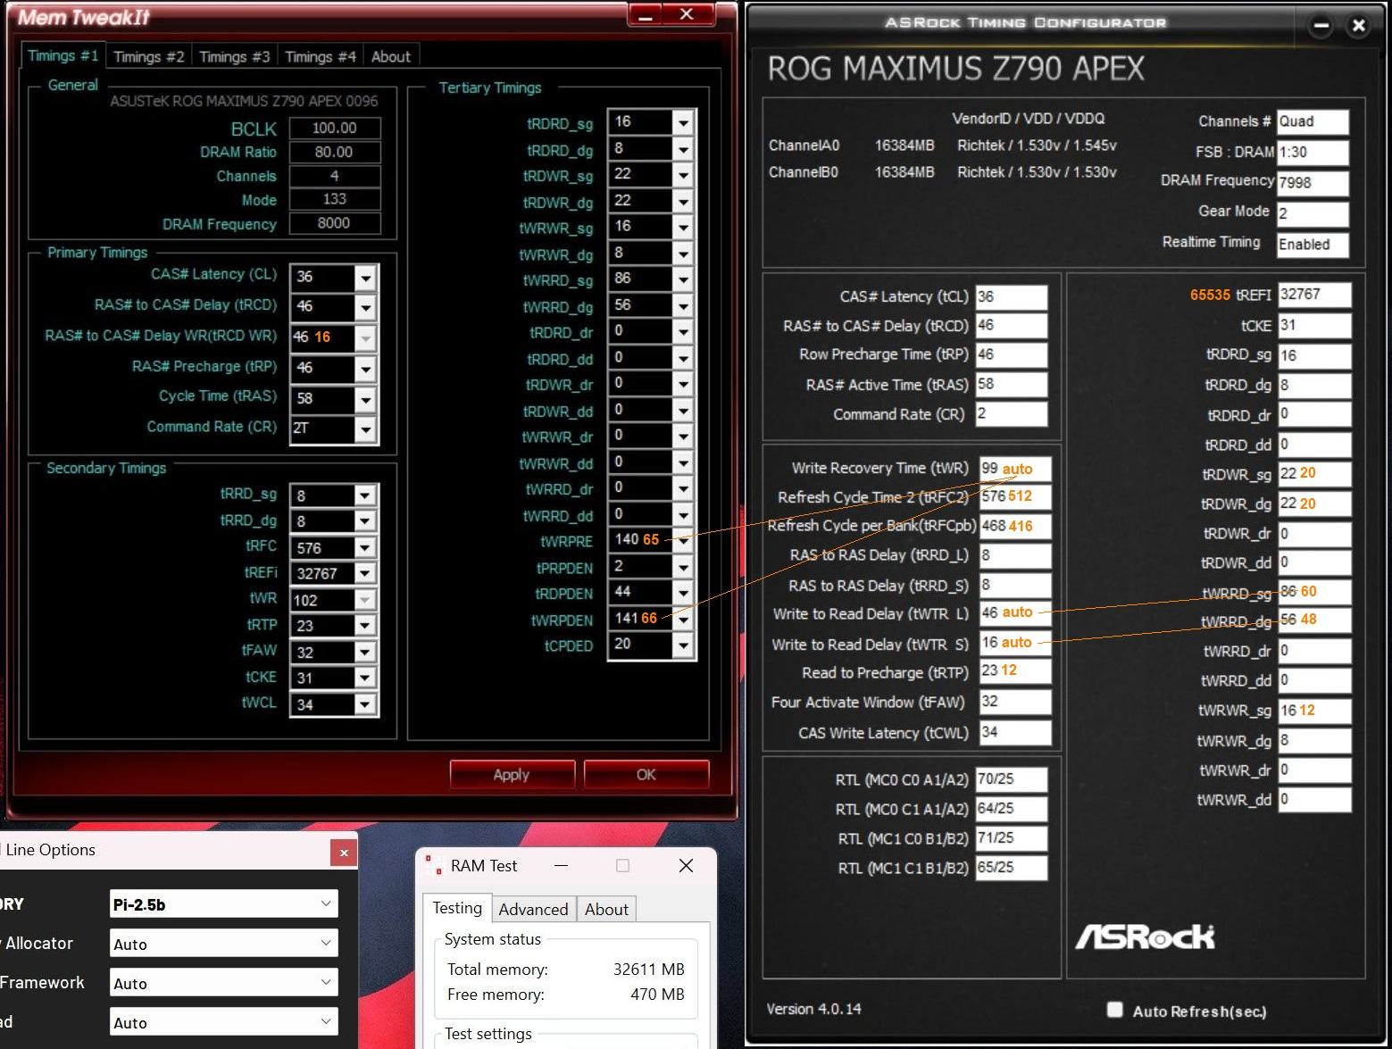Close the Line Options window
The image size is (1392, 1049).
coord(344,853)
